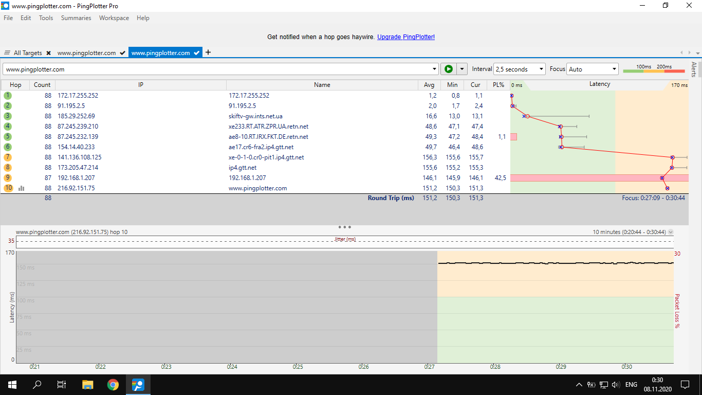Sort by the Hop column header
The image size is (702, 395).
point(15,85)
